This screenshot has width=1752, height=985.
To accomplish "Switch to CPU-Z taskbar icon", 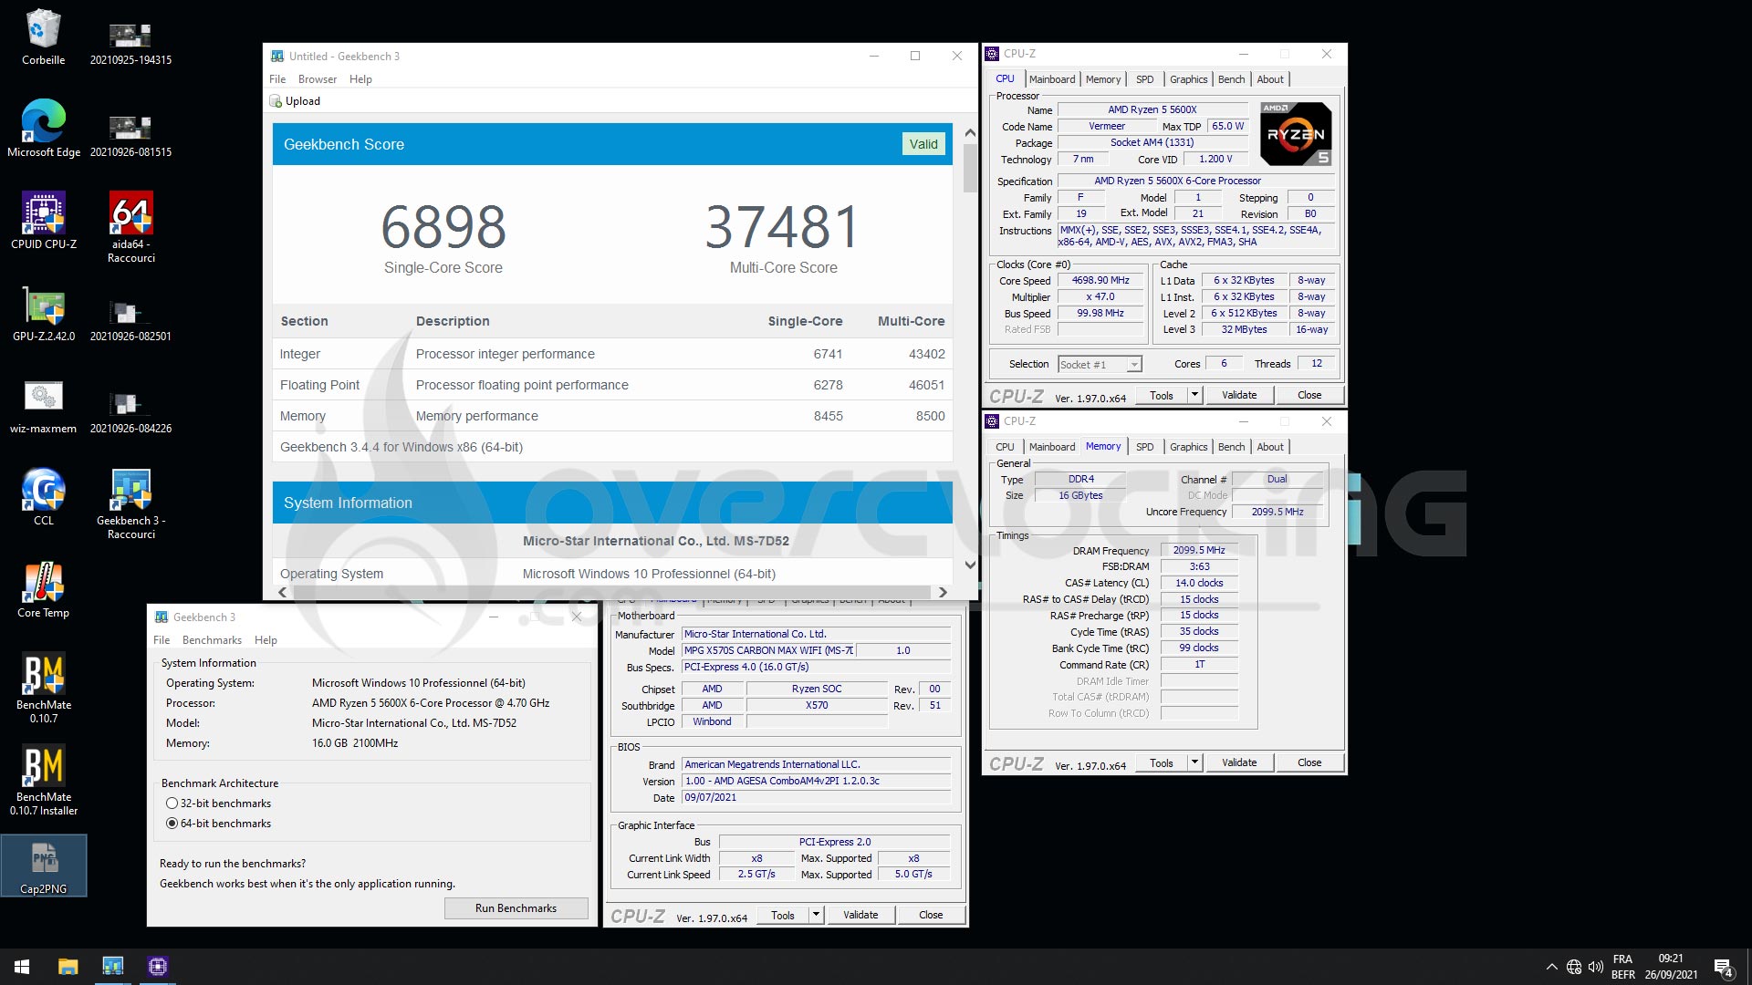I will [157, 967].
